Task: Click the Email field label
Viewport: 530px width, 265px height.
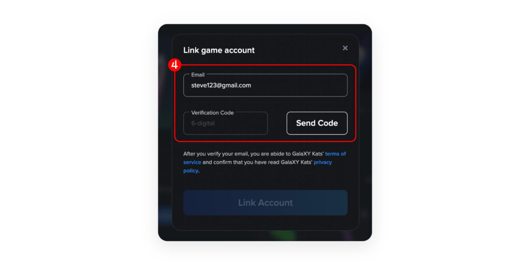Action: pos(198,75)
